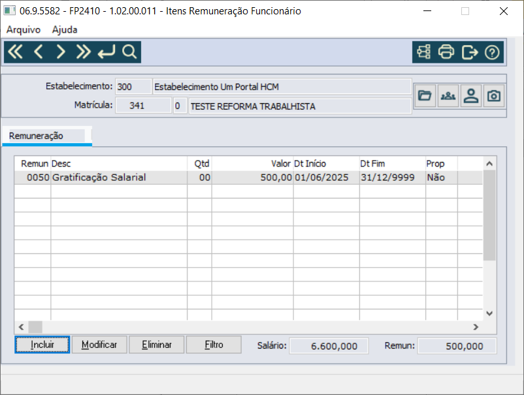Click the Prop column header

tap(442, 164)
